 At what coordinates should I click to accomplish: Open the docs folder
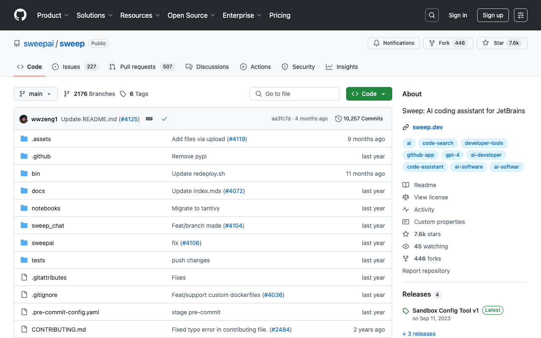(x=38, y=191)
